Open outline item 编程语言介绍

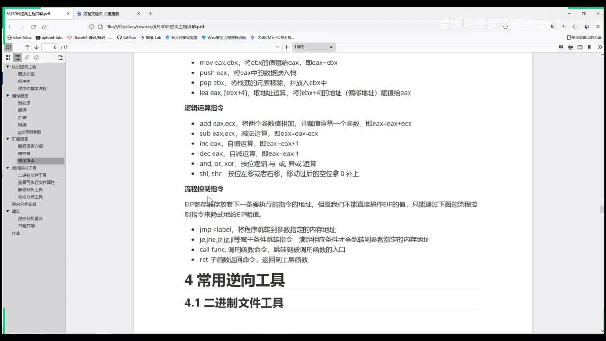30,146
